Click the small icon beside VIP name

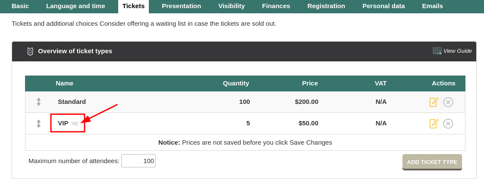(x=75, y=124)
